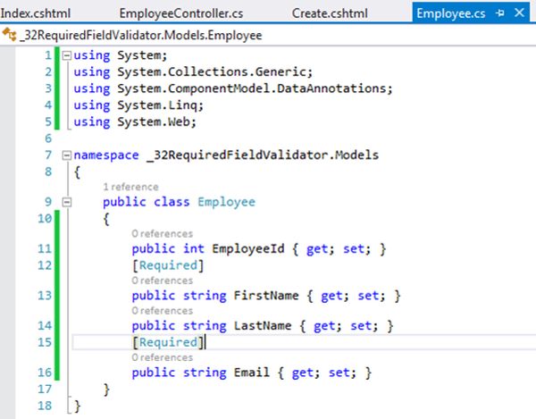536x419 pixels.
Task: Open '0 references' above Email
Action: point(163,357)
